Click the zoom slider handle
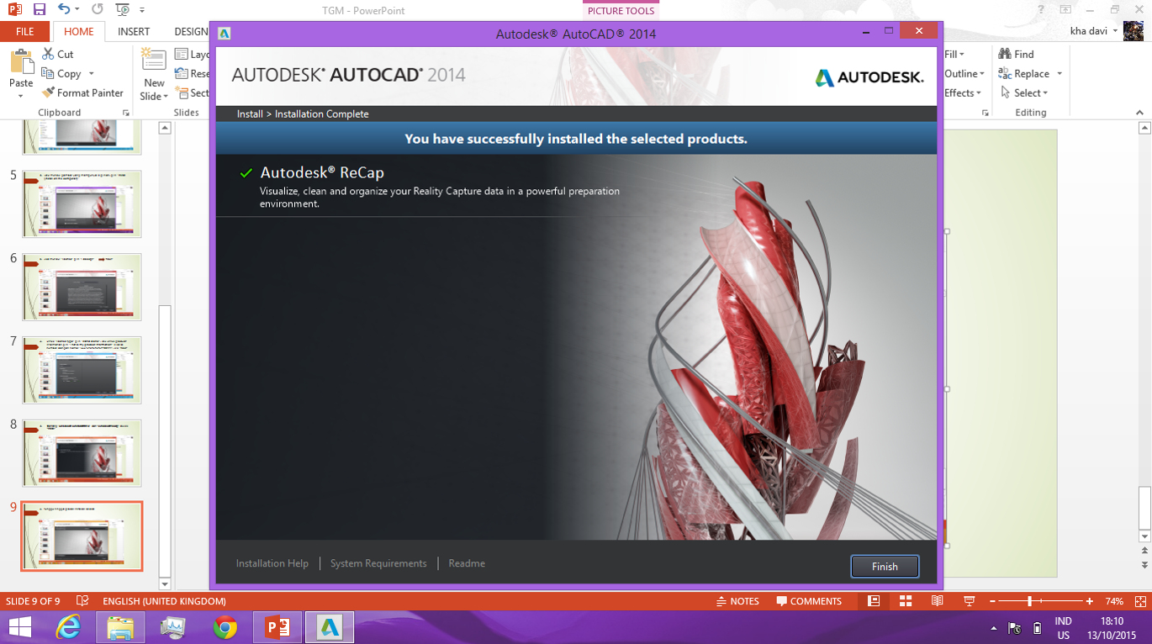 click(1029, 601)
